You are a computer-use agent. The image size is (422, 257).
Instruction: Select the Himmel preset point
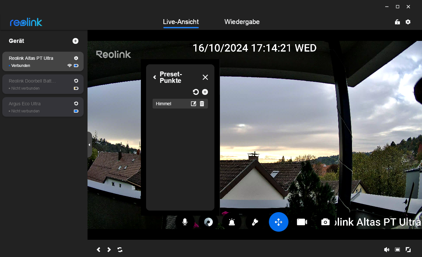tap(180, 104)
